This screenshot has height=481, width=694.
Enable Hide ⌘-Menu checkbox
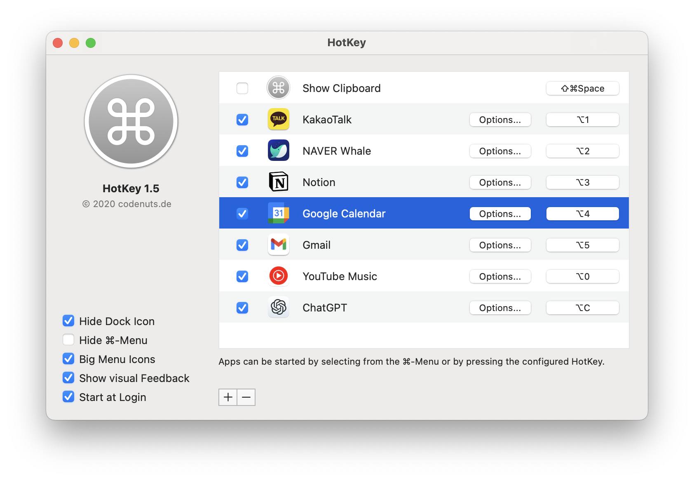68,340
